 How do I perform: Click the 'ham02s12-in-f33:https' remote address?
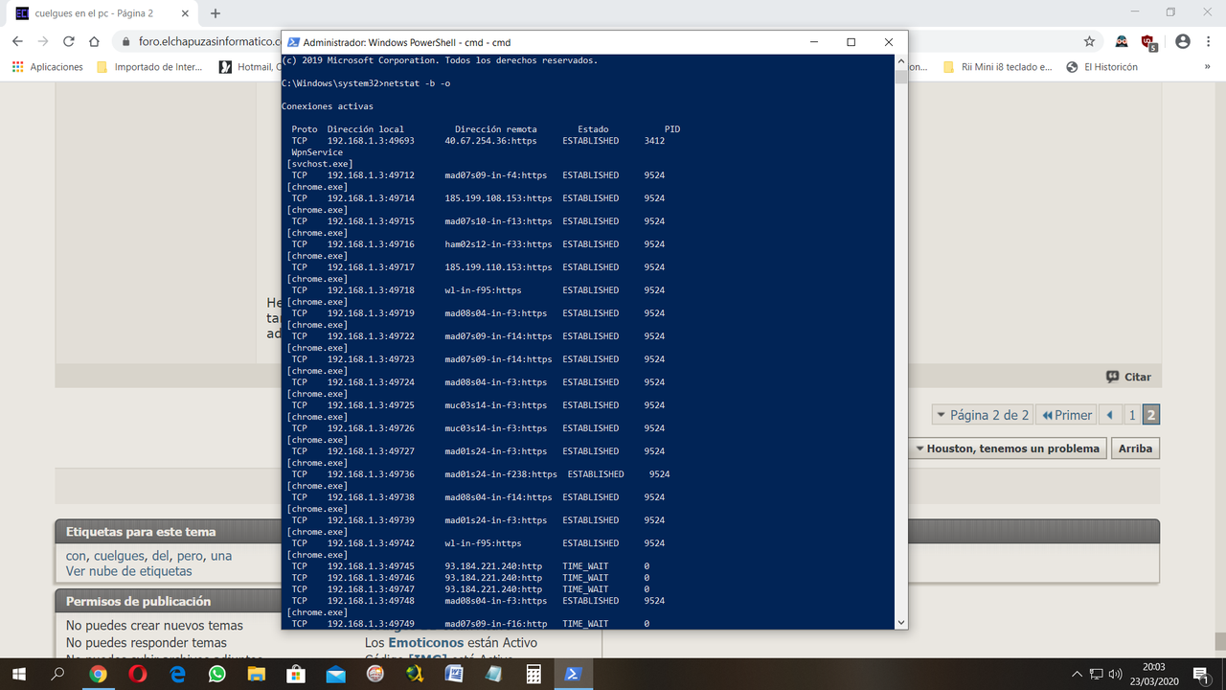click(x=498, y=244)
